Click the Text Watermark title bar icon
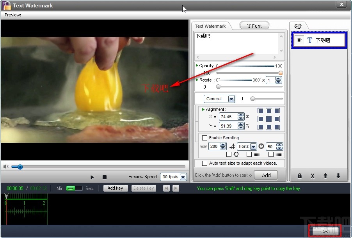 tap(7, 5)
